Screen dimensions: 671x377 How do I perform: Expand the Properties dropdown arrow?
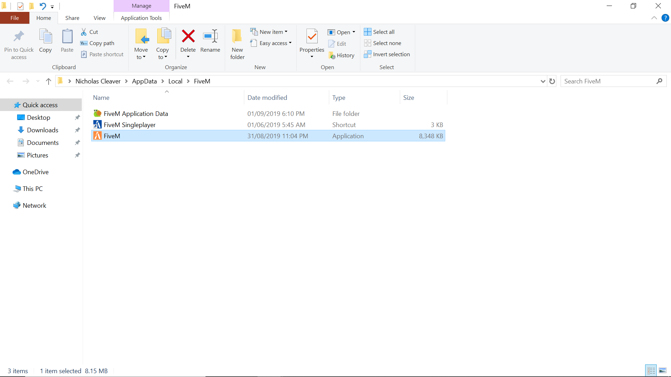pos(312,57)
